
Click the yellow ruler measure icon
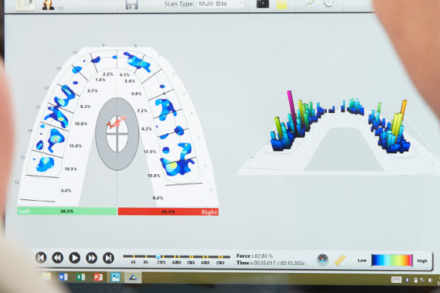(340, 260)
